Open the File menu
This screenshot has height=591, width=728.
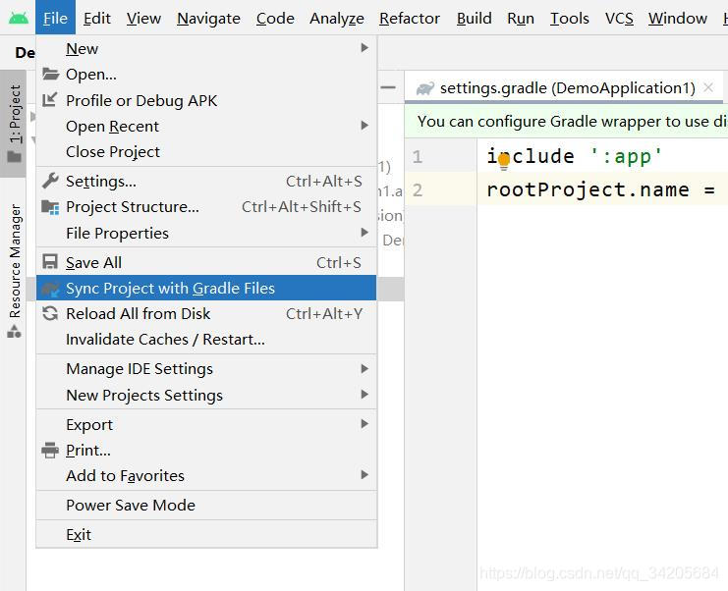[55, 18]
